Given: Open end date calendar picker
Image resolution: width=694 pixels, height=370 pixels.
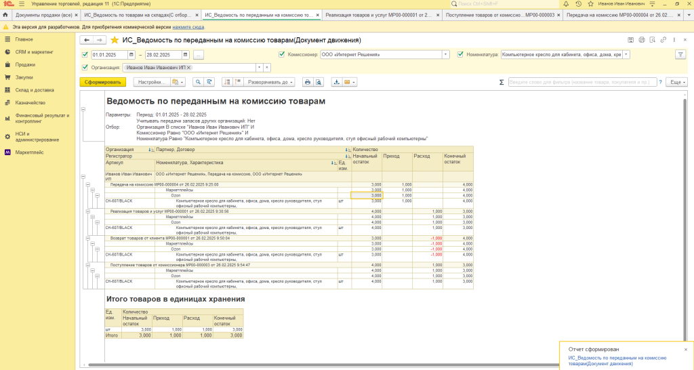Looking at the screenshot, I should click(x=186, y=55).
